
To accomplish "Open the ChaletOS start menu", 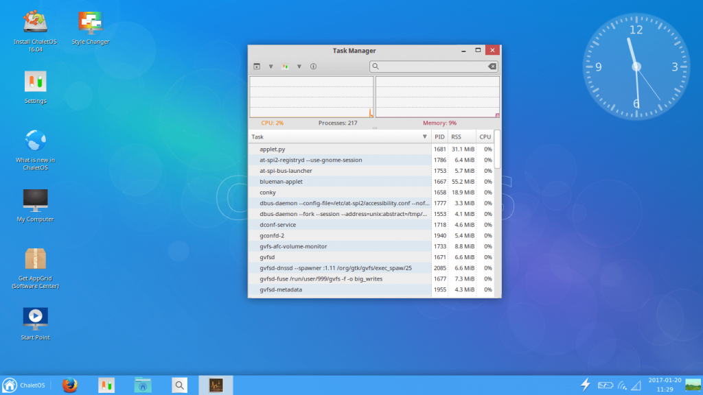I will (x=24, y=385).
